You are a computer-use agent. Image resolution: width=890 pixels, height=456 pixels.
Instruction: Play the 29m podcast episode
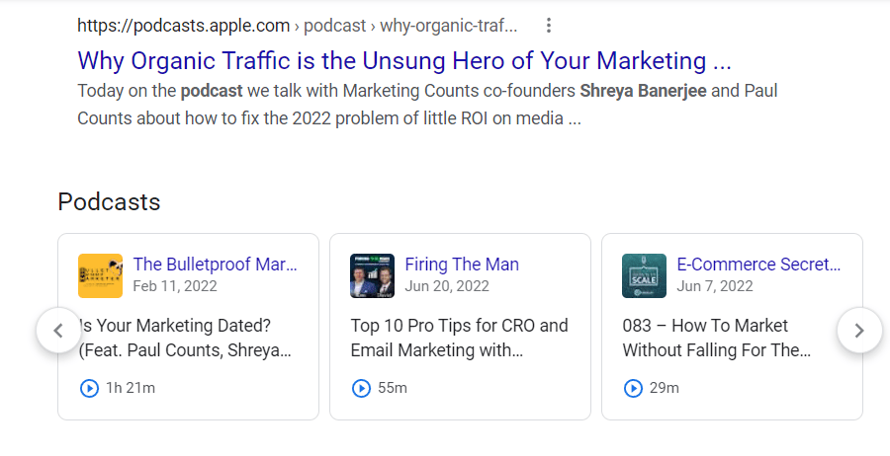(634, 388)
